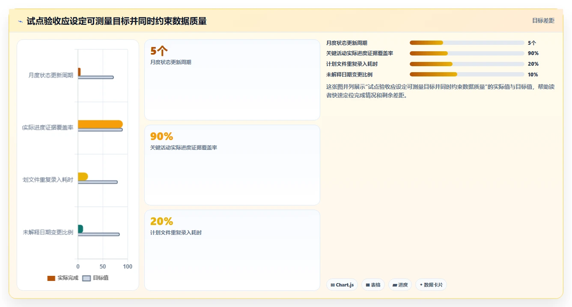Click the small 5个 value beside the progress bar
Screen dimensions: 572x307
click(x=532, y=43)
